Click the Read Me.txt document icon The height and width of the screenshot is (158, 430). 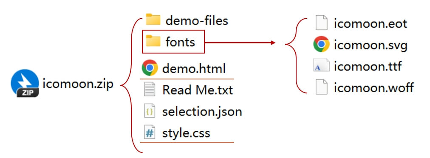(150, 90)
